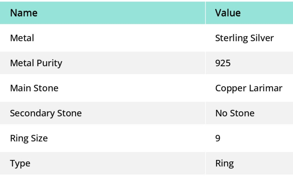Click the Name column header
The height and width of the screenshot is (176, 293).
pyautogui.click(x=24, y=13)
